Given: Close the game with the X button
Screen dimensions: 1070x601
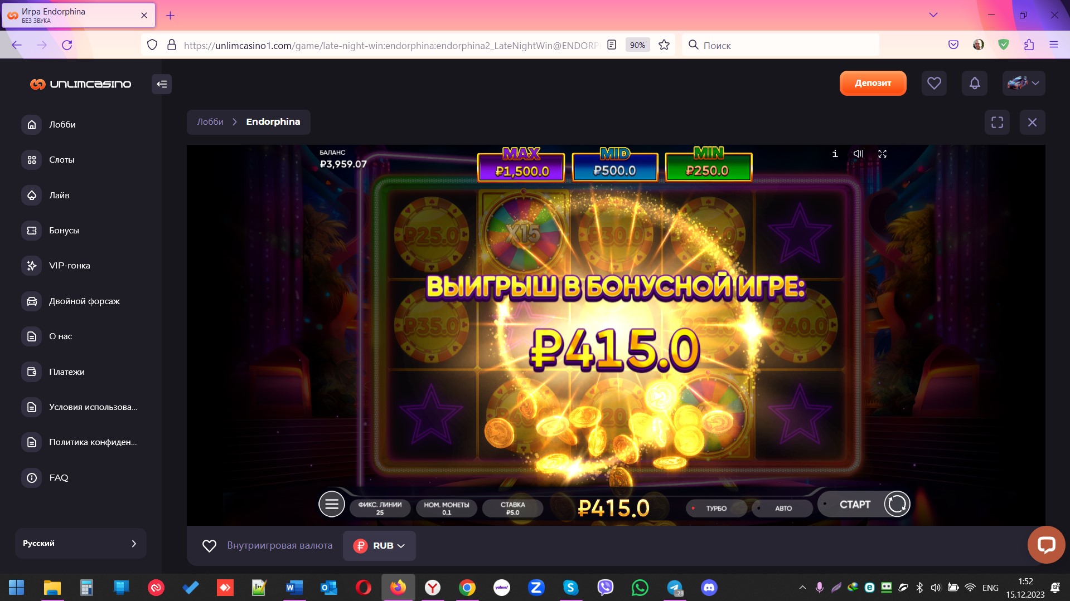Looking at the screenshot, I should [1033, 122].
